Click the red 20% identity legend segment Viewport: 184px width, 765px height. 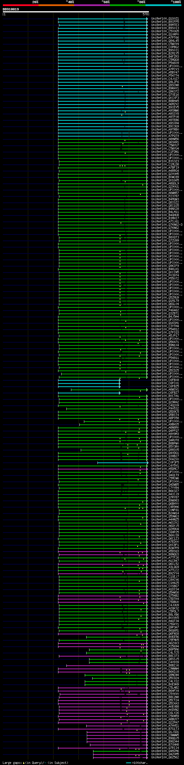(20, 5)
